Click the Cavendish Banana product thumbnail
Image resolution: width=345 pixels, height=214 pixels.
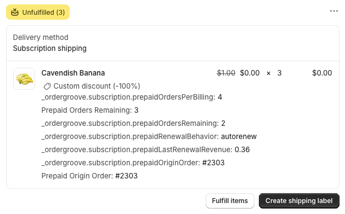(24, 79)
